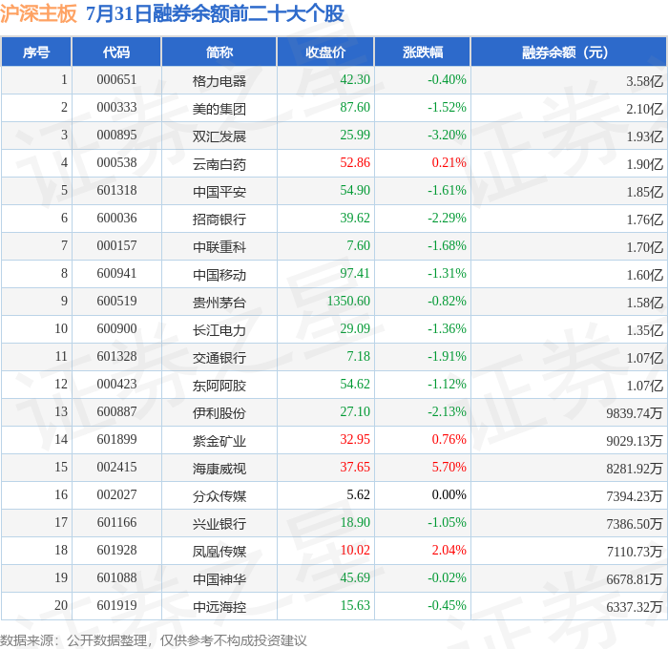The width and height of the screenshot is (668, 649).
Task: Click the stock name 美的集团
Action: click(219, 109)
